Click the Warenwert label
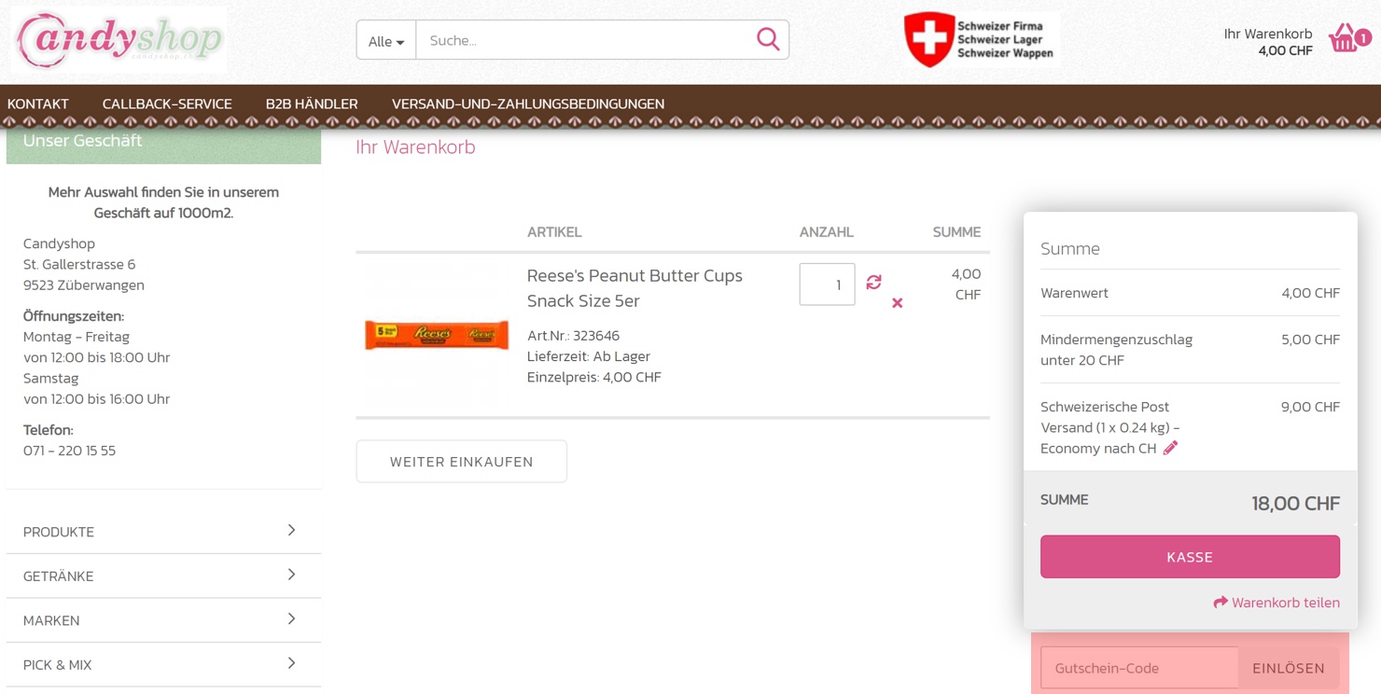 point(1074,293)
